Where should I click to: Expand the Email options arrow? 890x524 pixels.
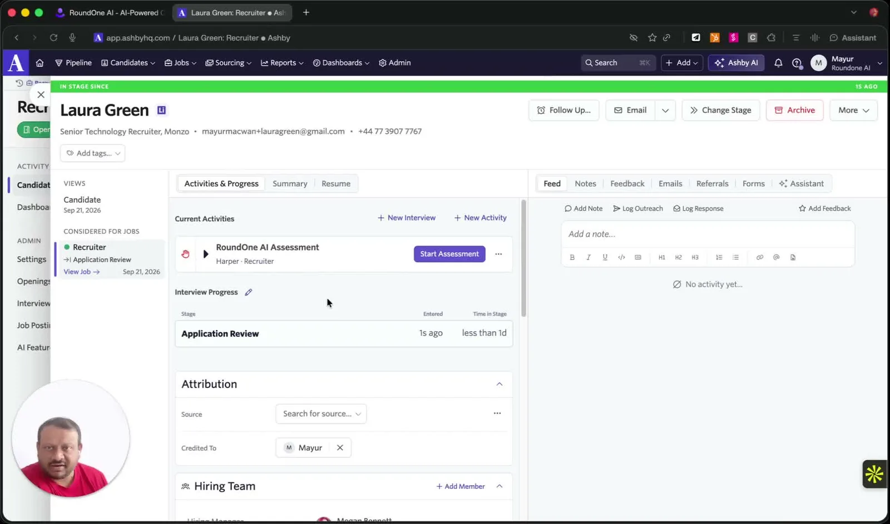click(665, 110)
